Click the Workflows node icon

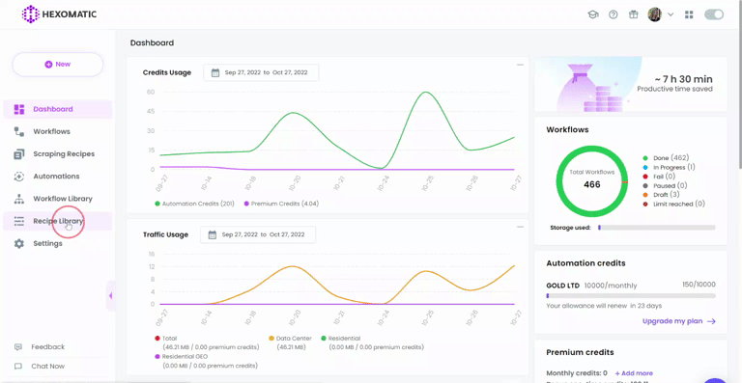click(19, 132)
